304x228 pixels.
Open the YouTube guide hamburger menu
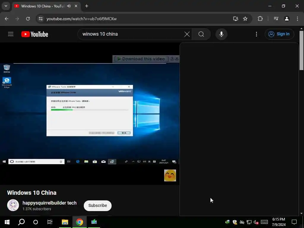coord(11,34)
